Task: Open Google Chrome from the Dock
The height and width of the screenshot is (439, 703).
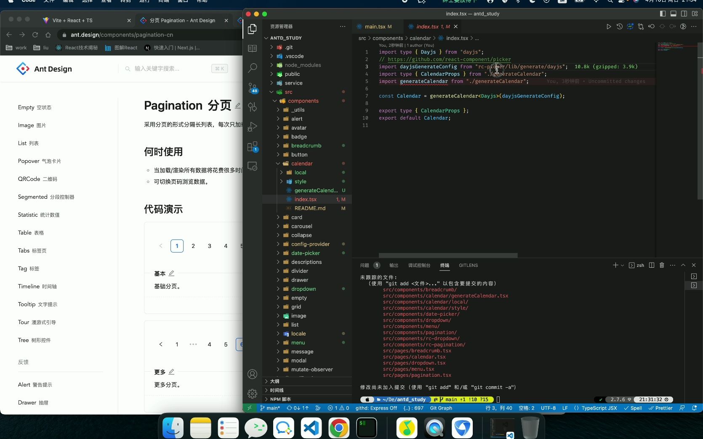Action: pos(339,428)
